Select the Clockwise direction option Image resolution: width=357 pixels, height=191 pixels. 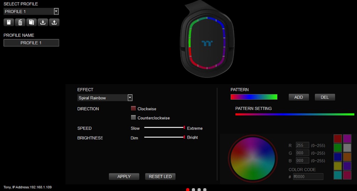pyautogui.click(x=133, y=108)
